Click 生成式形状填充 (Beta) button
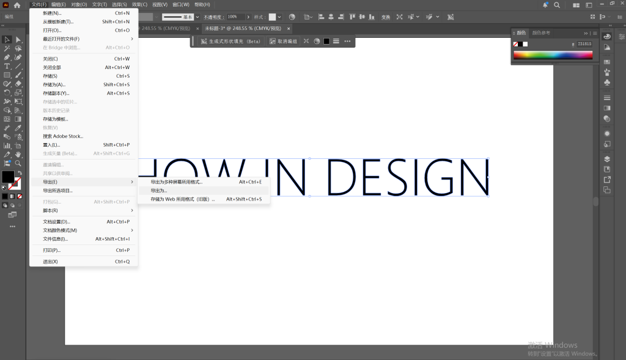The image size is (626, 360). click(230, 41)
